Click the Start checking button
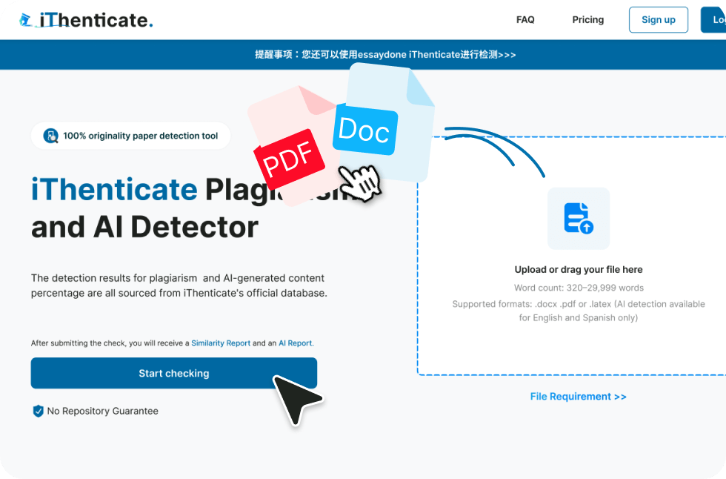Viewport: 726px width, 479px height. click(x=173, y=373)
